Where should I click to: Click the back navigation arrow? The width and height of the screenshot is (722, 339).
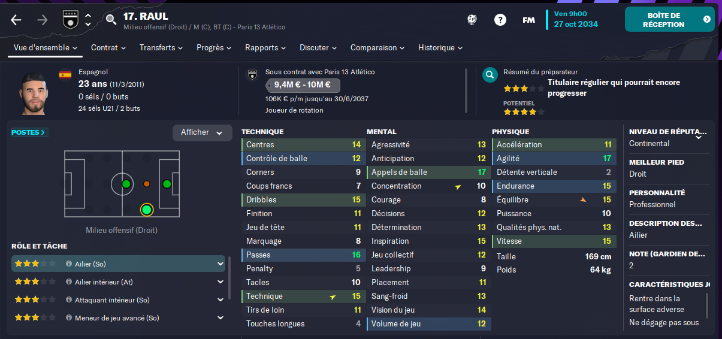16,20
